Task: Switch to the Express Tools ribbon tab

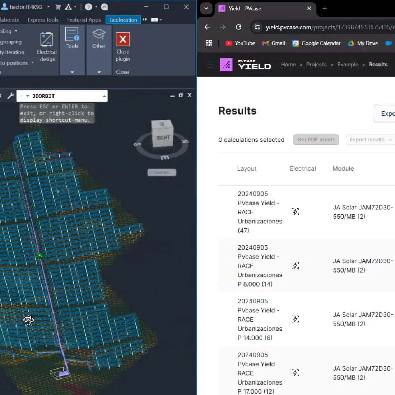Action: pyautogui.click(x=43, y=20)
